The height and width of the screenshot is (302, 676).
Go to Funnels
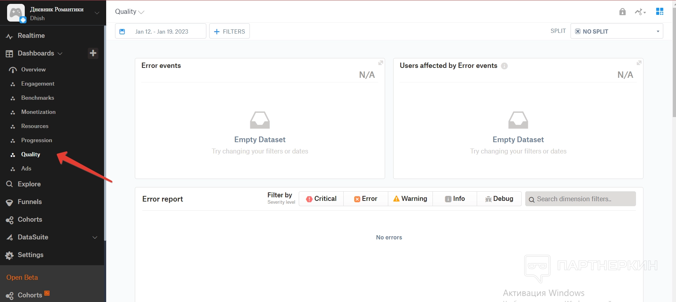click(x=30, y=202)
